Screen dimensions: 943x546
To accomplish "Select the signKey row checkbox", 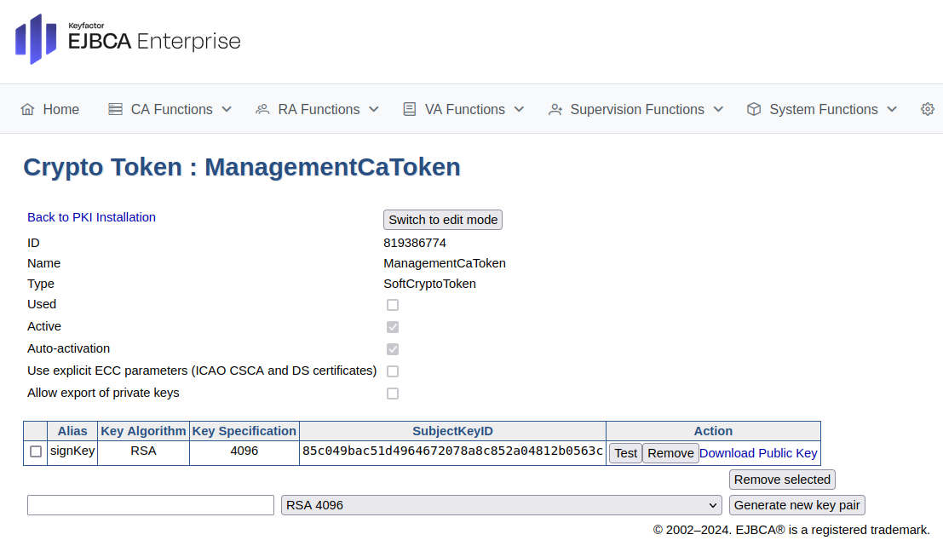I will point(36,452).
